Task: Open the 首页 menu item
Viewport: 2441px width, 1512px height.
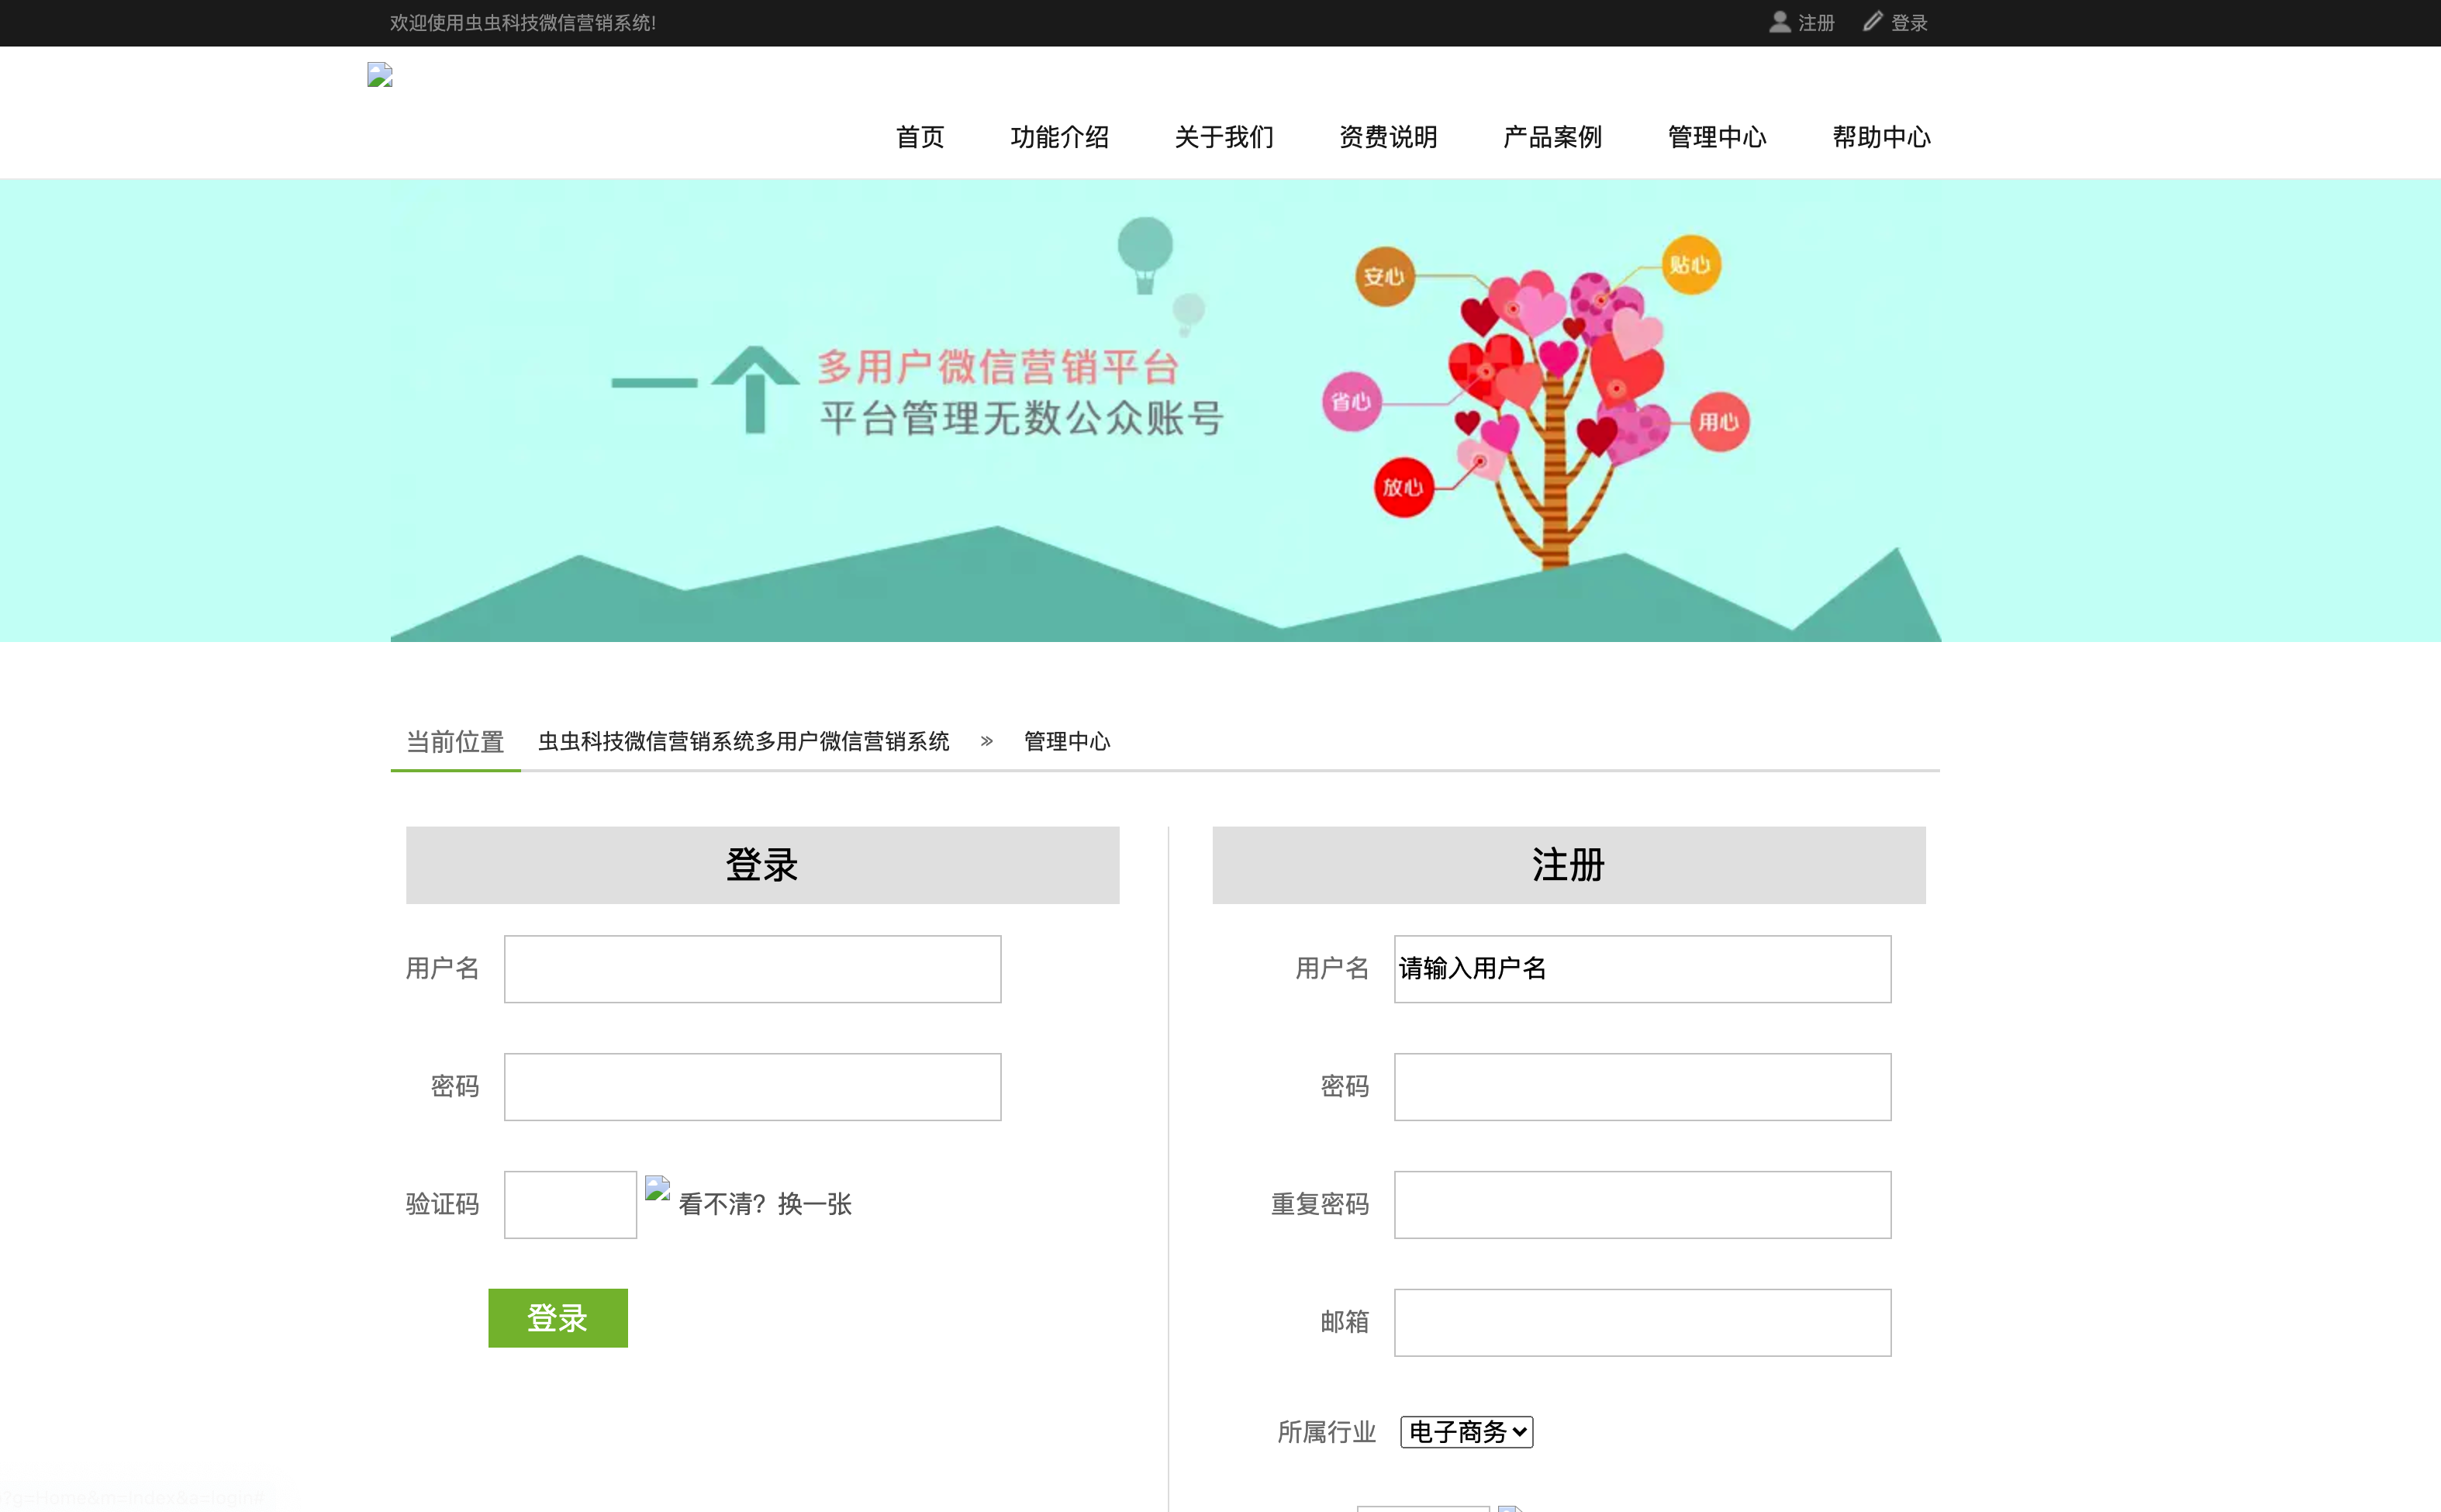Action: click(x=918, y=137)
